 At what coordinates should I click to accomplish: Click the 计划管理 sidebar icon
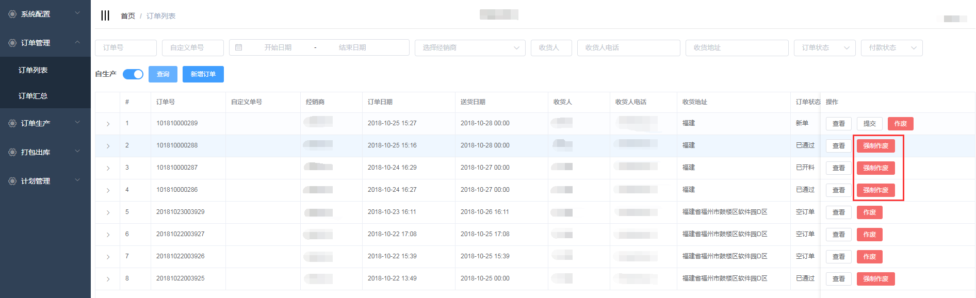pos(12,181)
